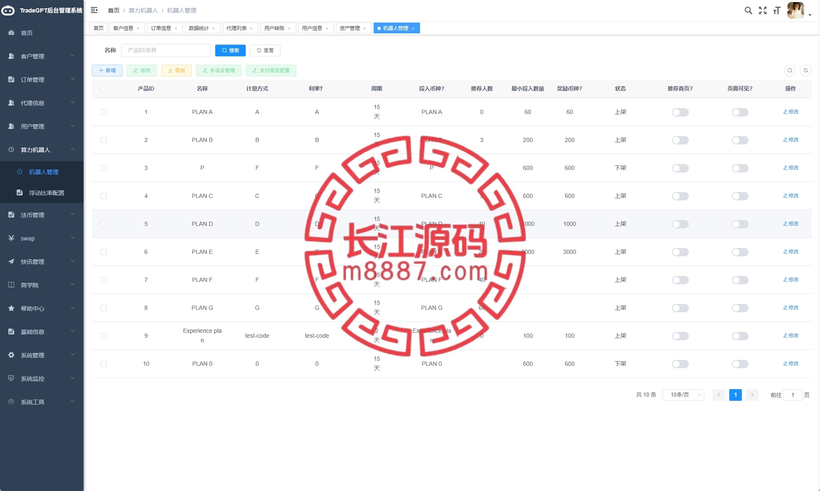Image resolution: width=820 pixels, height=491 pixels.
Task: Toggle 页面可见 switch for PLAN G
Action: [740, 308]
